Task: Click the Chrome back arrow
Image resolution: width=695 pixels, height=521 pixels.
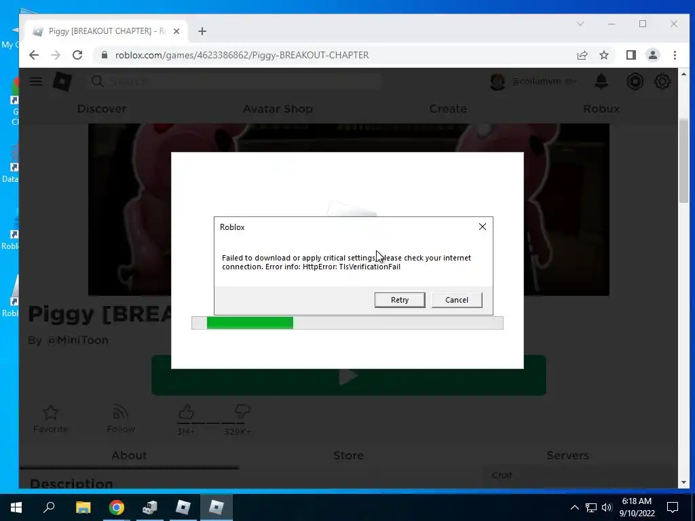Action: coord(34,55)
